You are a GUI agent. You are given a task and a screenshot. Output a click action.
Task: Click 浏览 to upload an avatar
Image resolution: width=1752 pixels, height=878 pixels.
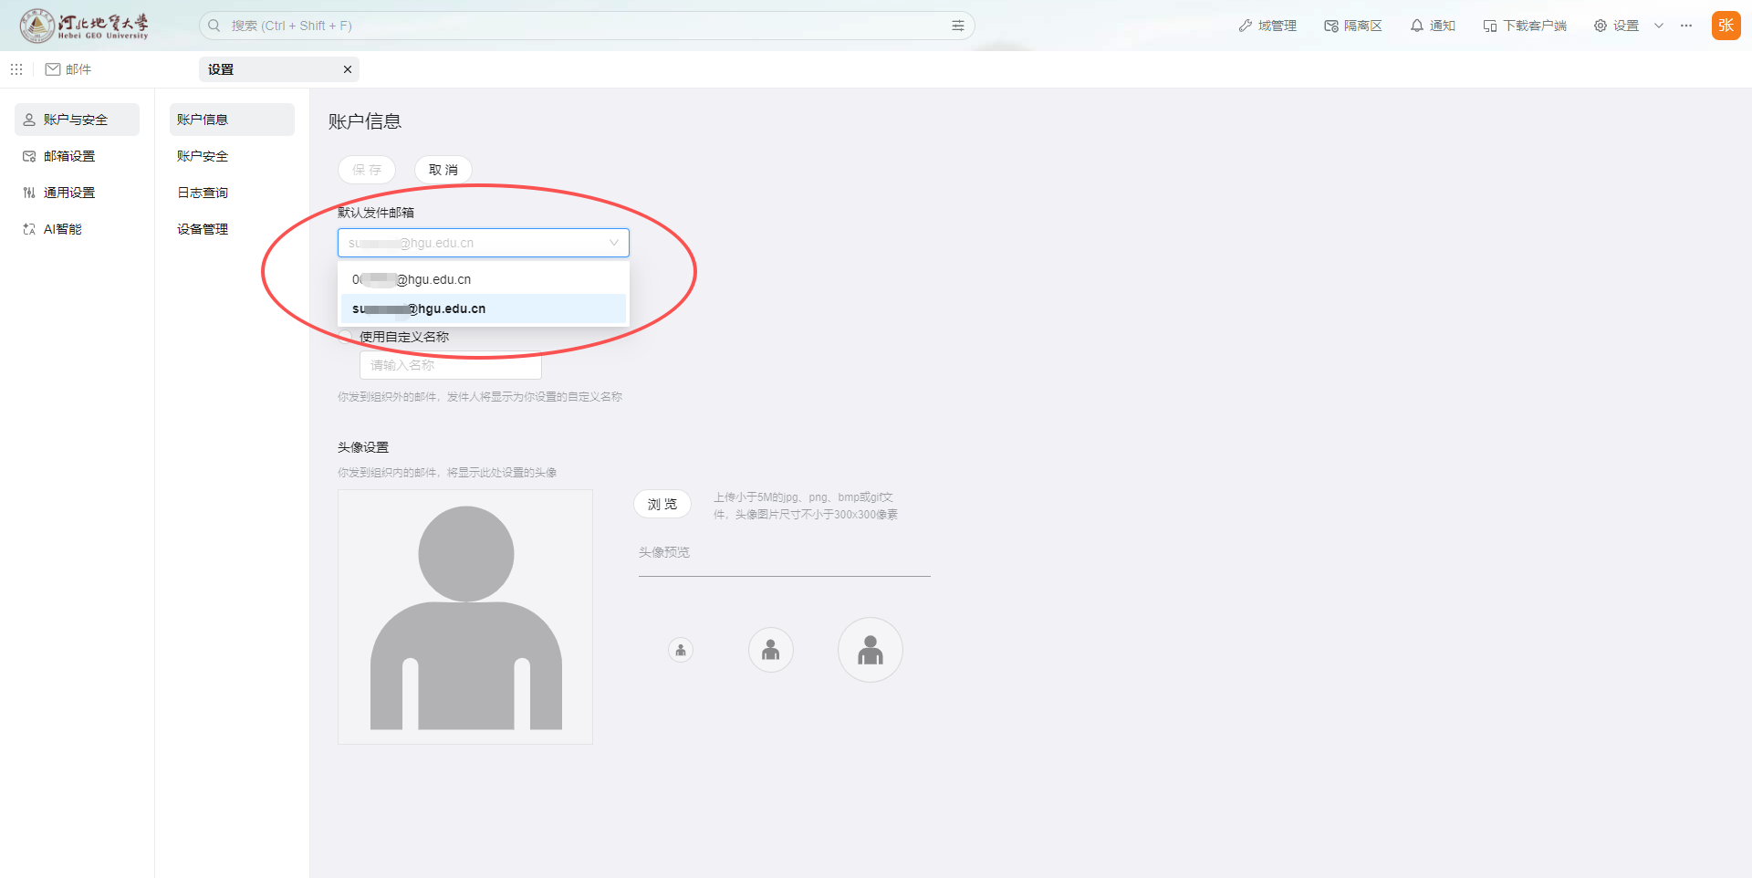[662, 504]
